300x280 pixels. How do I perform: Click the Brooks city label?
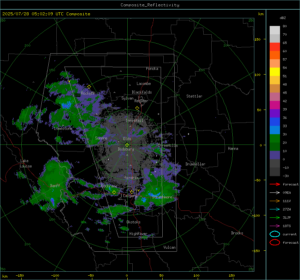(237, 233)
